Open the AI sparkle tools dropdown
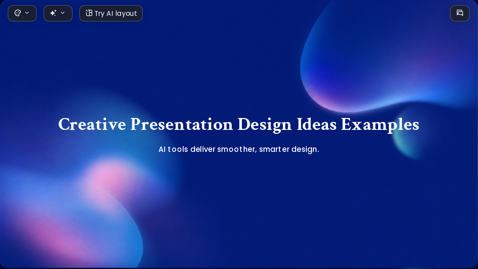The width and height of the screenshot is (478, 269). point(58,13)
